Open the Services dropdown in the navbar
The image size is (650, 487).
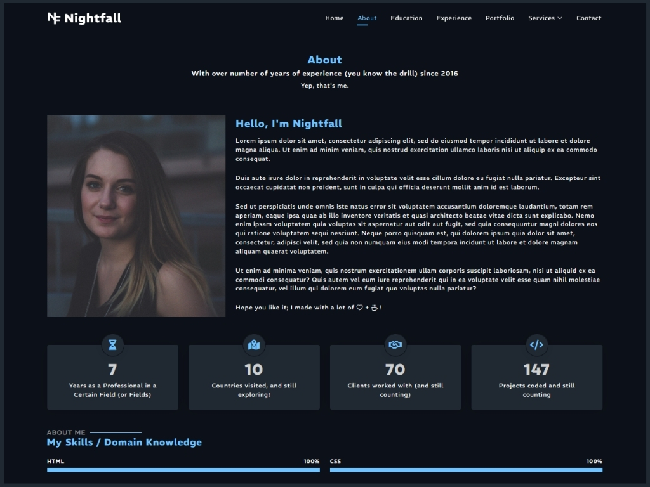pyautogui.click(x=545, y=18)
